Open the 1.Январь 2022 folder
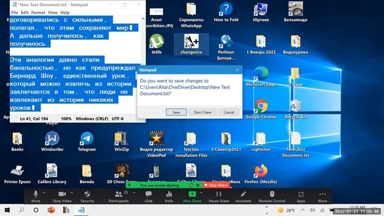The height and width of the screenshot is (216, 384). pyautogui.click(x=260, y=44)
